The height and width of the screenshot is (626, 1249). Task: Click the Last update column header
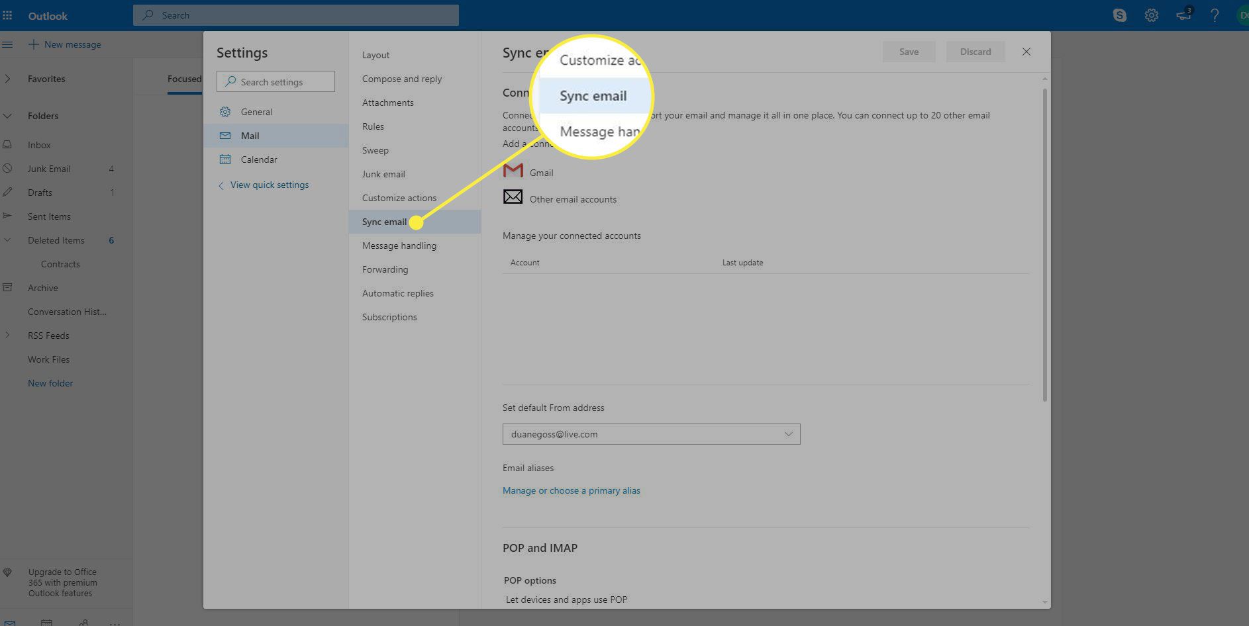pos(742,263)
